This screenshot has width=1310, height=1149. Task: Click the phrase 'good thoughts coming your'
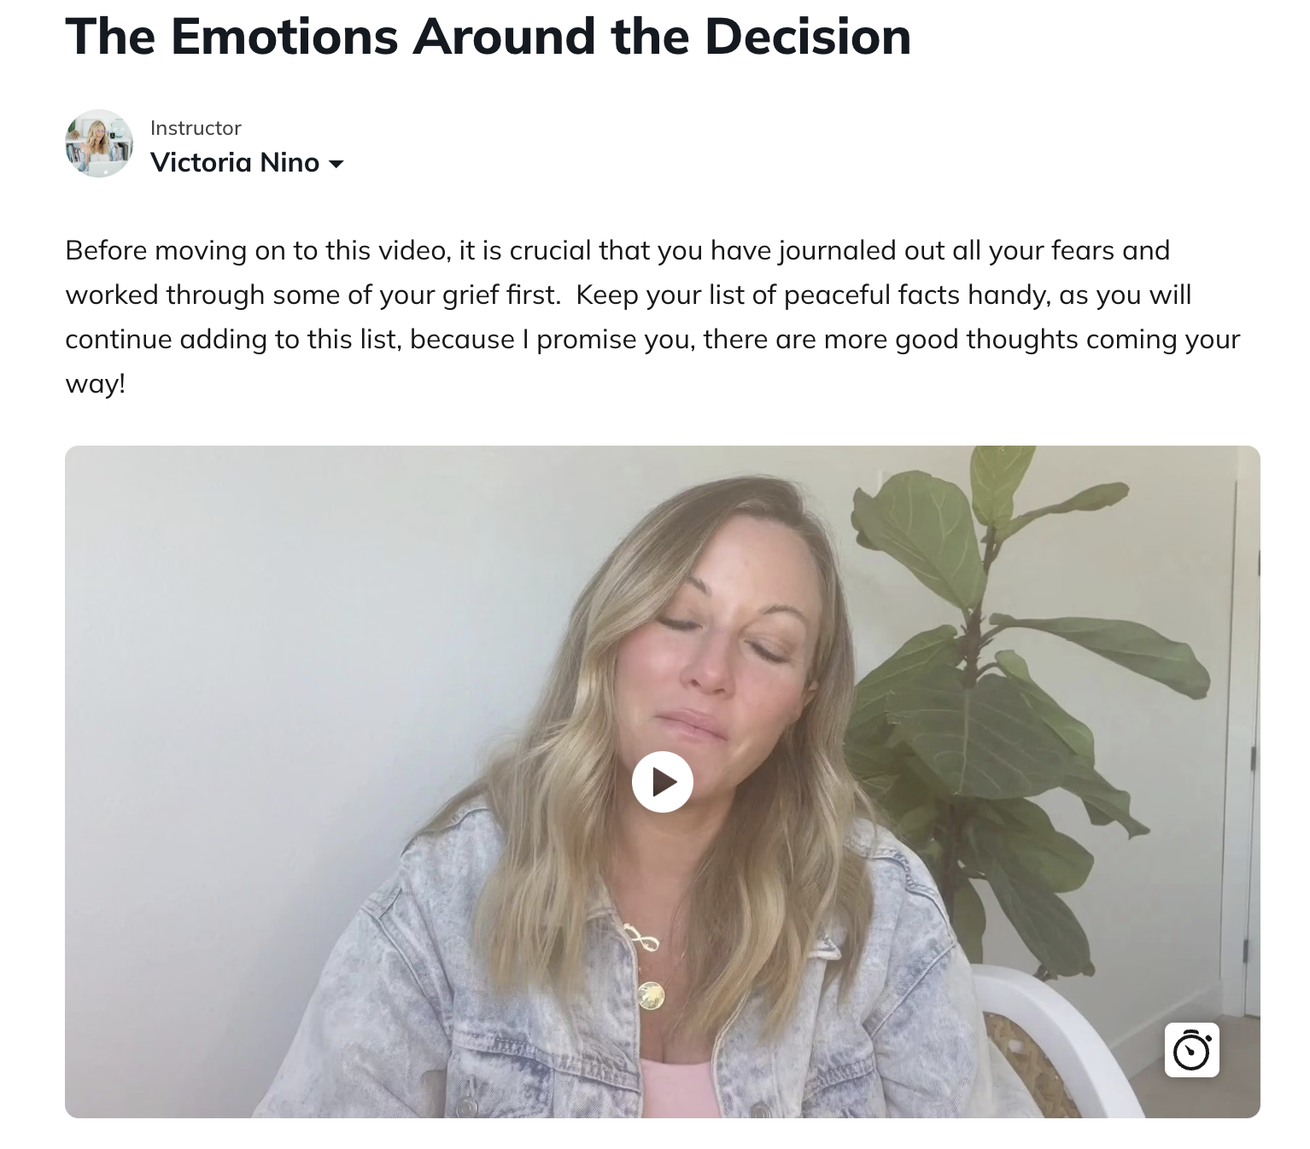(x=1067, y=339)
